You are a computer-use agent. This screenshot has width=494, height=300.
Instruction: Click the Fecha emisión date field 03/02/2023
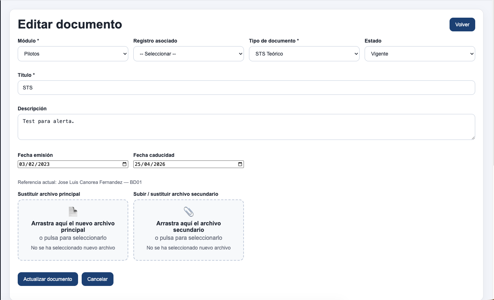pos(73,164)
